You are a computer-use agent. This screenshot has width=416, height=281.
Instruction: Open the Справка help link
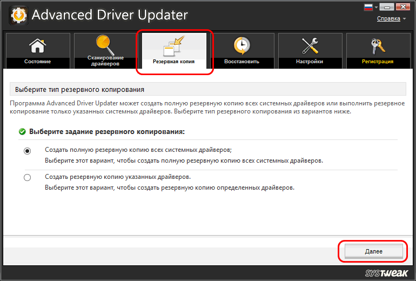point(388,19)
